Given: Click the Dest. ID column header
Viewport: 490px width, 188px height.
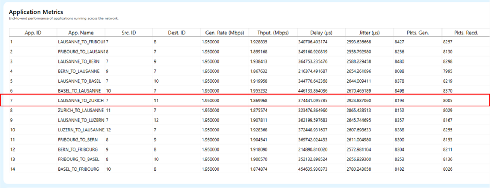Looking at the screenshot, I should point(176,33).
